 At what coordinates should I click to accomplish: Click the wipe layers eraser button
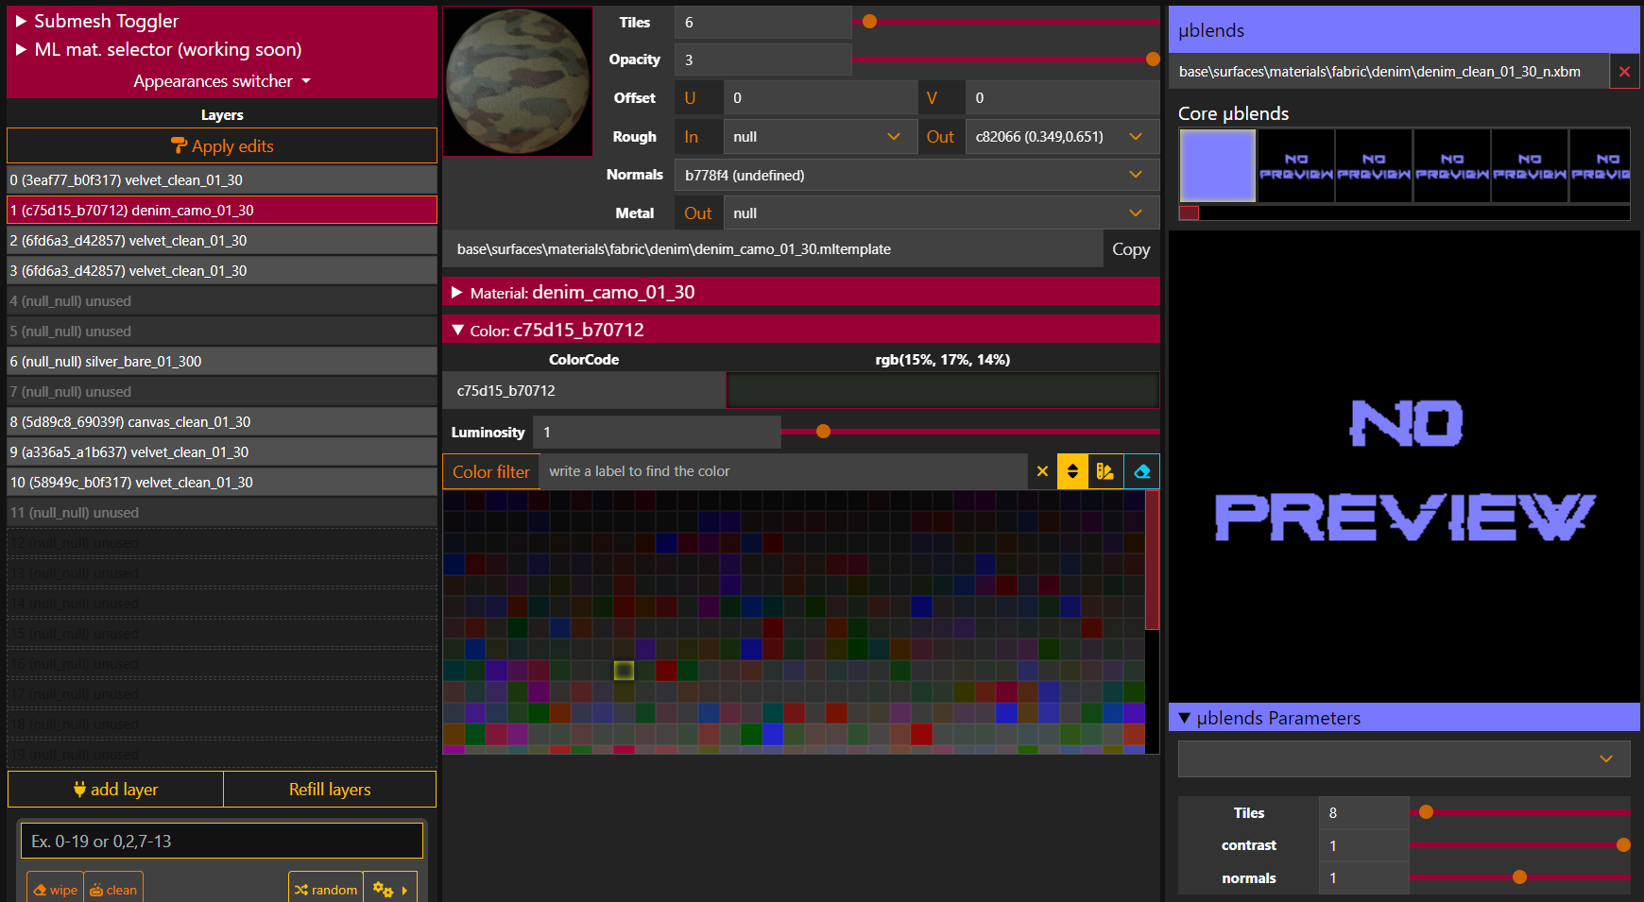[56, 889]
